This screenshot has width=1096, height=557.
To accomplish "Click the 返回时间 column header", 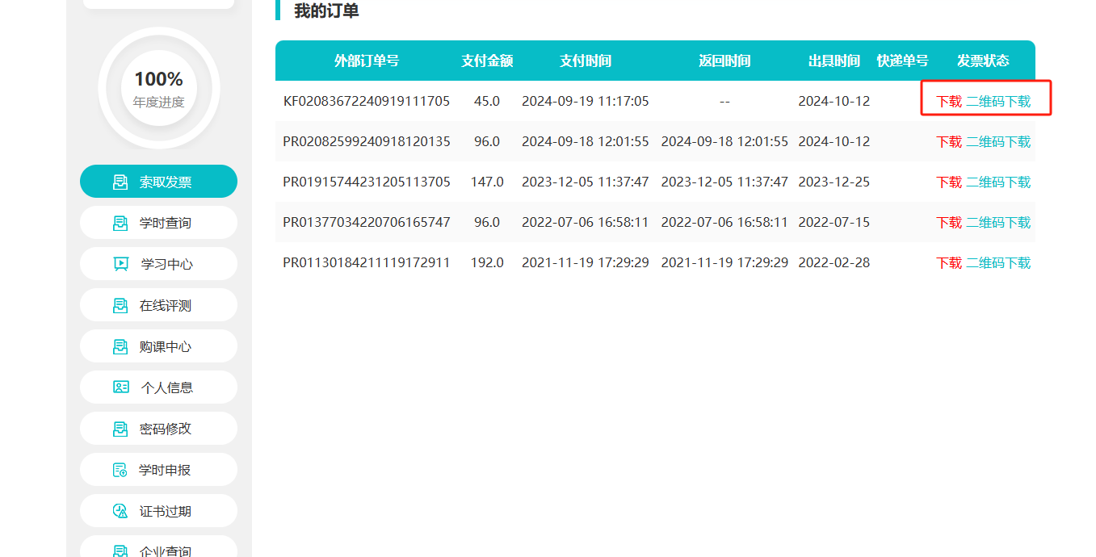I will click(724, 61).
